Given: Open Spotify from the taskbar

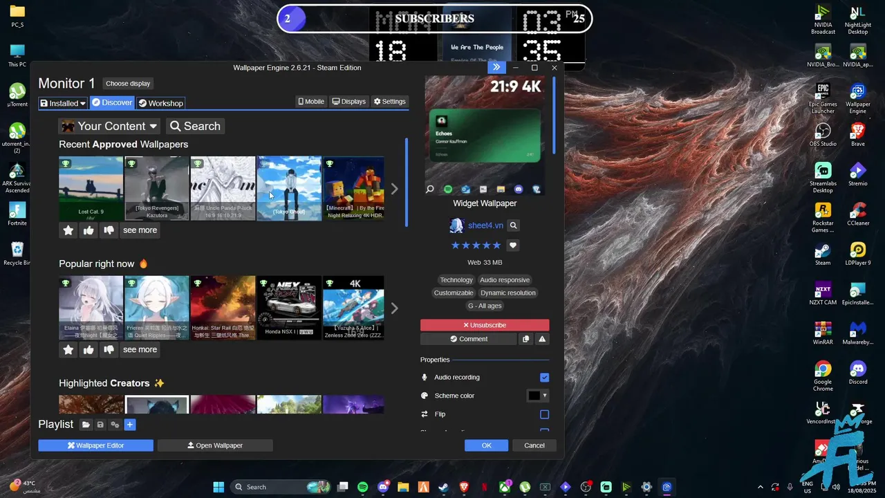Looking at the screenshot, I should tap(363, 487).
